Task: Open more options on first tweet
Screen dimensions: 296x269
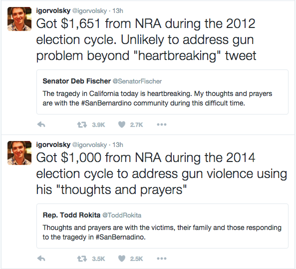Action: tap(162, 124)
